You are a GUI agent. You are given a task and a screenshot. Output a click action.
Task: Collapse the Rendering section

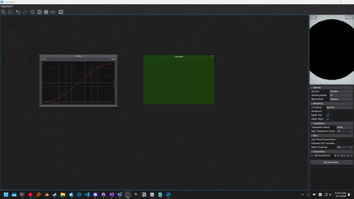[331, 103]
